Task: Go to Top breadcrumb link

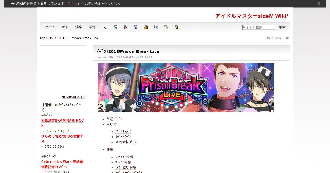Action: click(42, 38)
